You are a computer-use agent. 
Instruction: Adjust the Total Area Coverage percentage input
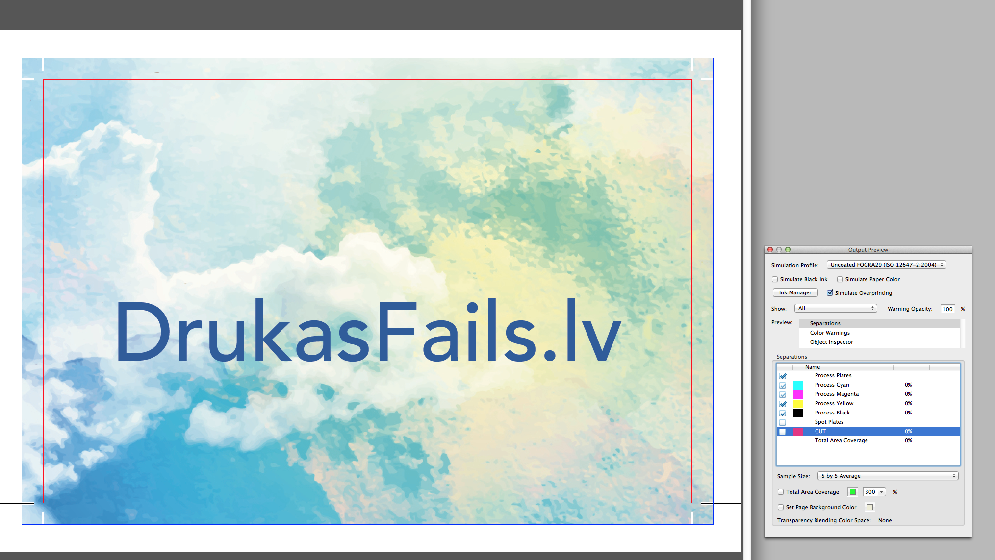point(868,491)
